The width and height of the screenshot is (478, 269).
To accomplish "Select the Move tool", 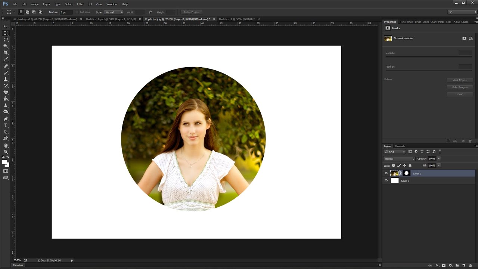I will 6,27.
